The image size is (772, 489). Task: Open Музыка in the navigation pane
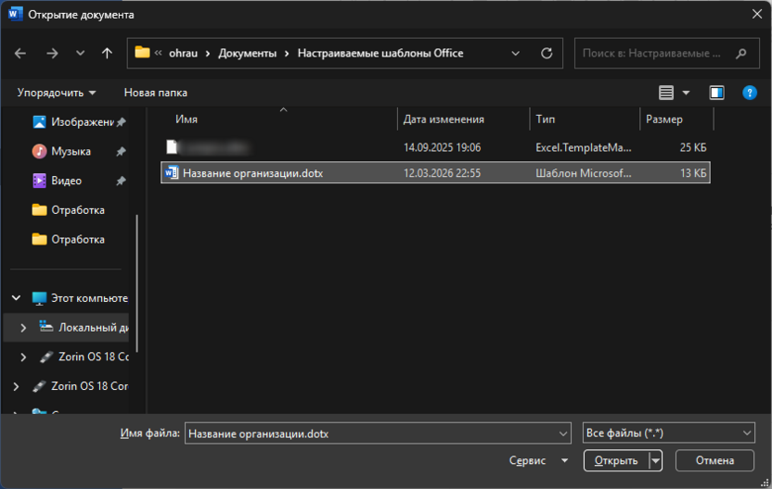71,151
